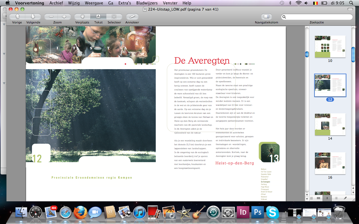Focus the Zoekactie search field
359x224 pixels.
pyautogui.click(x=317, y=17)
